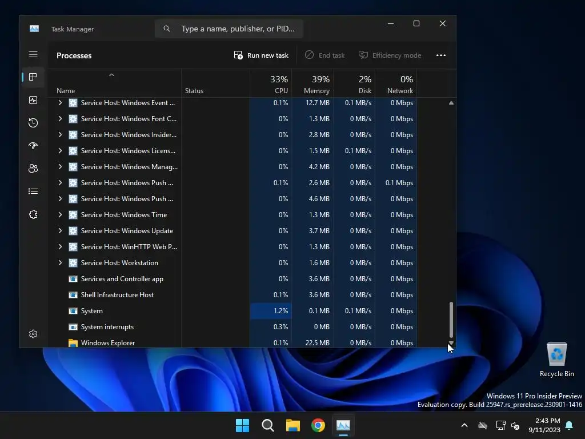
Task: Open the taskbar clock and date
Action: click(x=544, y=425)
